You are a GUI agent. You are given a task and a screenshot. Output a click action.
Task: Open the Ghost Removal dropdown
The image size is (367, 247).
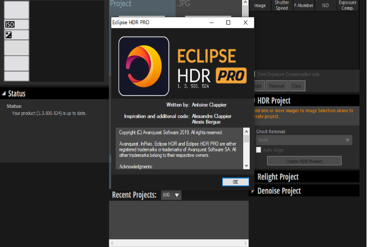(304, 140)
